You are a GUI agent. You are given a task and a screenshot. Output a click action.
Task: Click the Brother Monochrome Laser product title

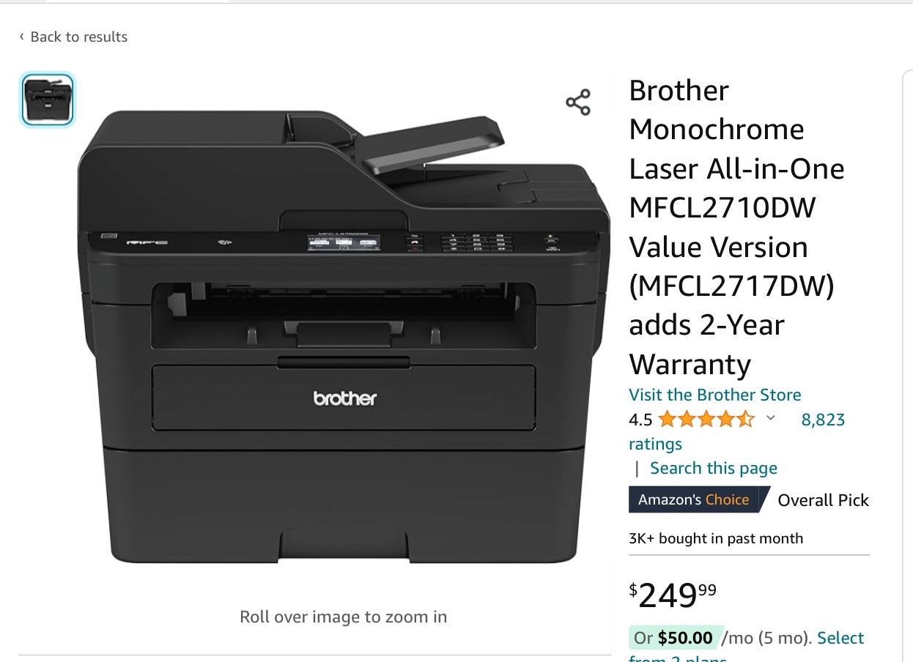click(737, 227)
